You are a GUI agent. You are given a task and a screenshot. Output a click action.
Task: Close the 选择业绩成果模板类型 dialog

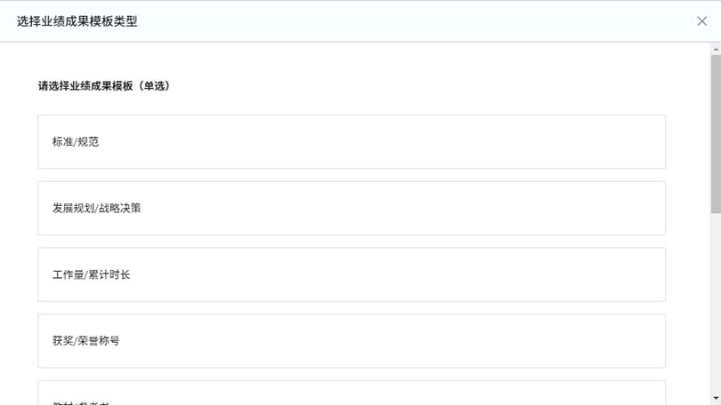click(701, 21)
